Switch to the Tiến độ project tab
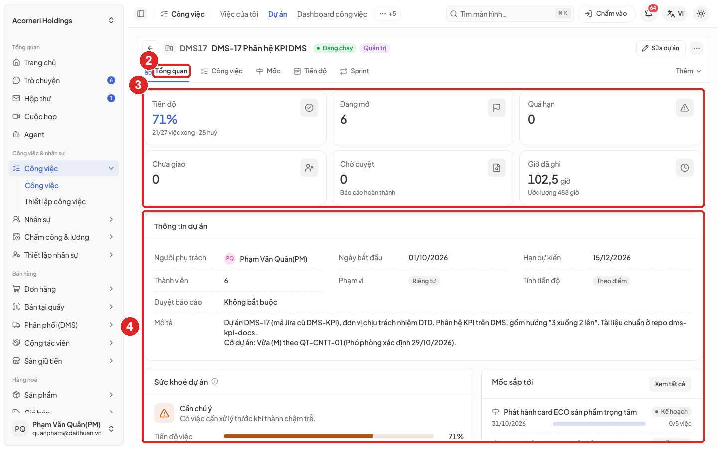Screen dimensions: 718x449 click(310, 71)
